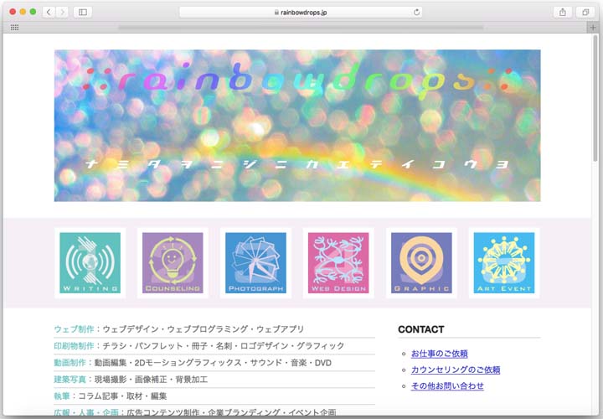The image size is (603, 419).
Task: Open the お仕事のご依頼 link
Action: click(x=439, y=354)
